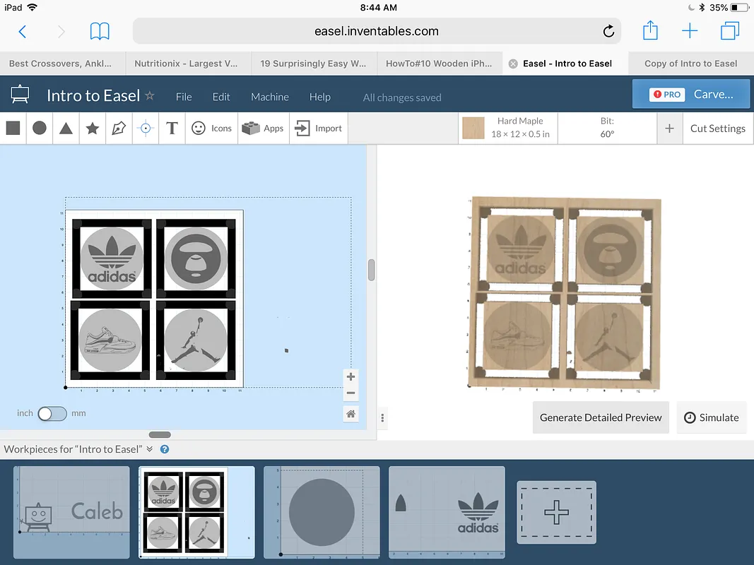
Task: Click the canvas horizontal scrollbar handle
Action: click(160, 435)
